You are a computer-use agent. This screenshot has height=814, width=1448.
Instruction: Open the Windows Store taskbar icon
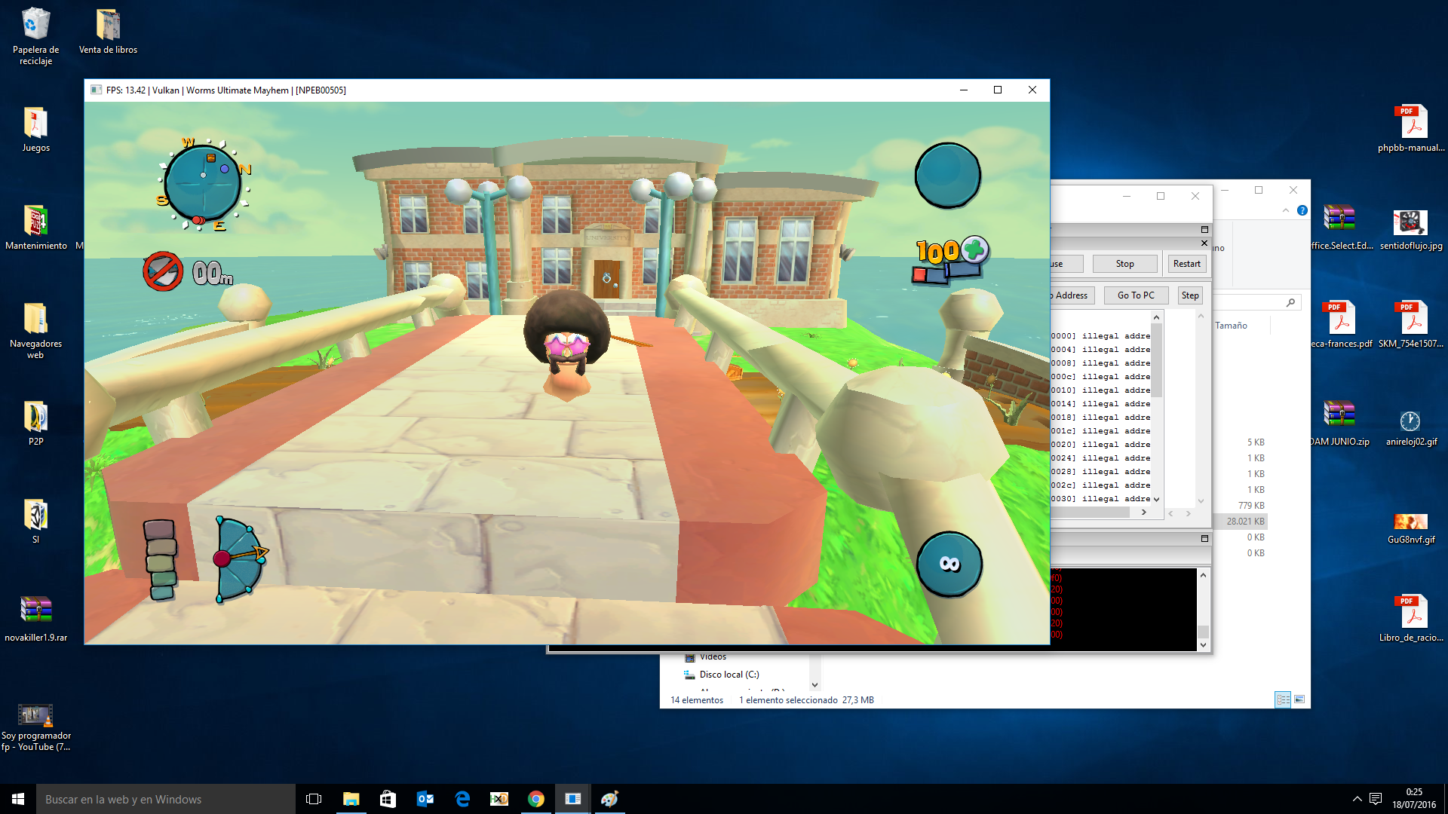[x=388, y=799]
